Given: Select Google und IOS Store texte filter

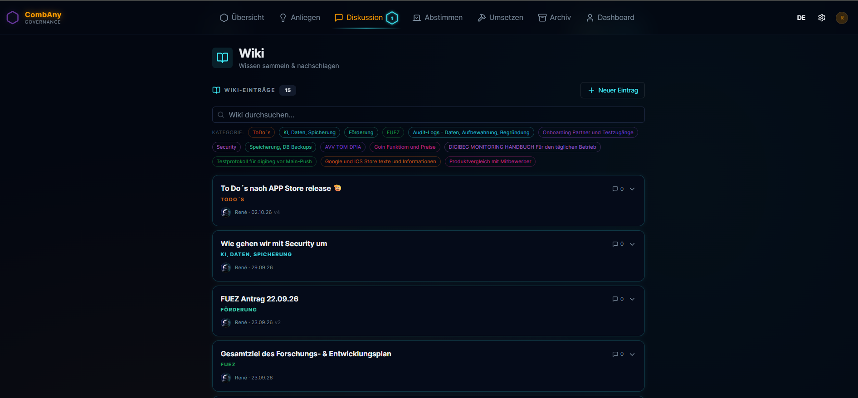Looking at the screenshot, I should (380, 162).
